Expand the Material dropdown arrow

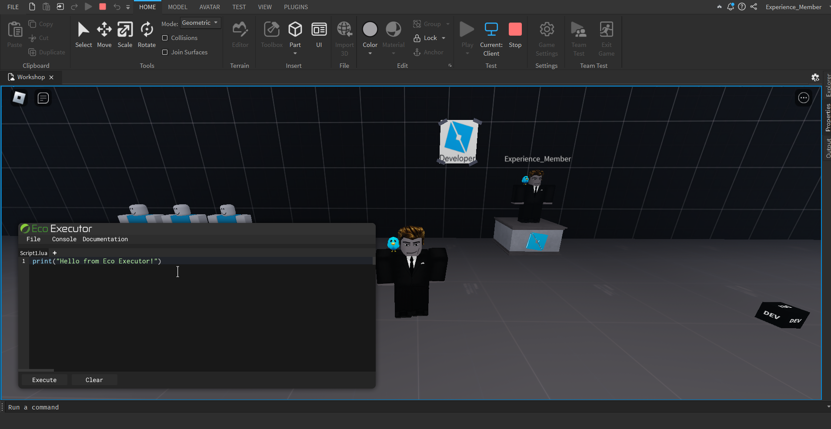(394, 53)
